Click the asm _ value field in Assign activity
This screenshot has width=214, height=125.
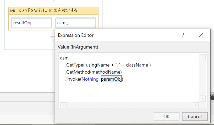coord(75,23)
